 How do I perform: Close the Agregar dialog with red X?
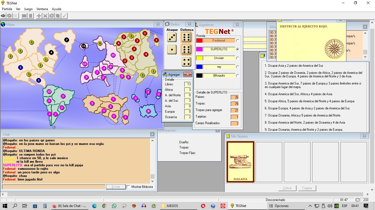coord(187,74)
